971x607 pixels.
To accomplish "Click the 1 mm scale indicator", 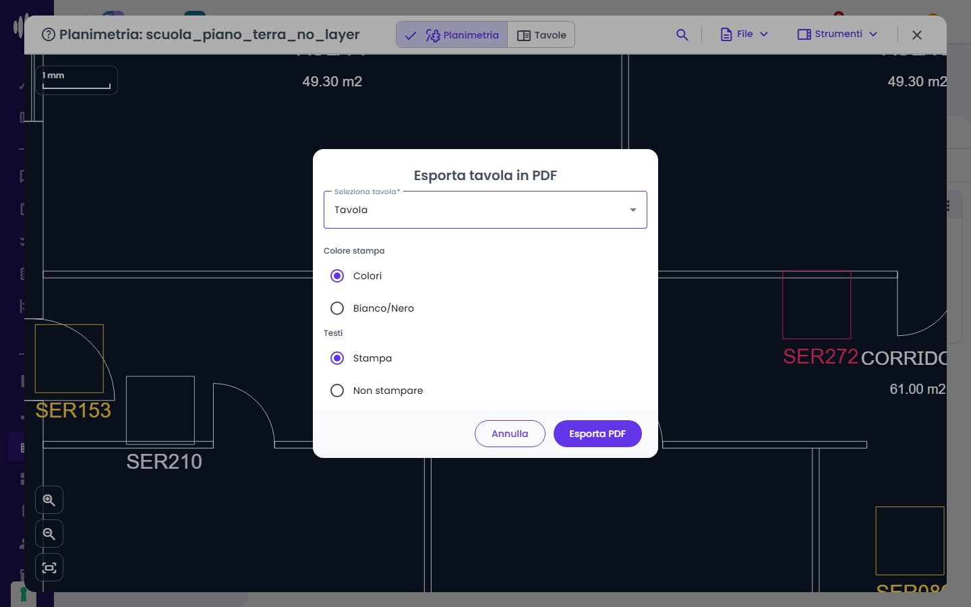I will click(76, 80).
